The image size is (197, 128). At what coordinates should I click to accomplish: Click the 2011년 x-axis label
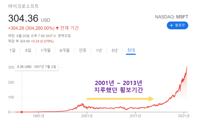pyautogui.click(x=135, y=116)
